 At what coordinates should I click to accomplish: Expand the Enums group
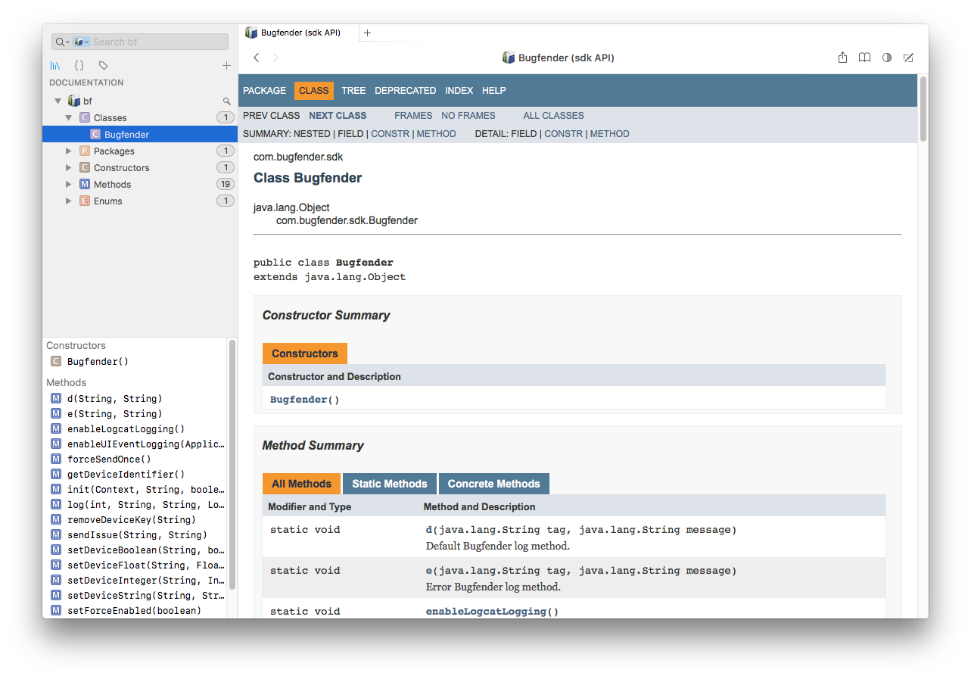[69, 201]
